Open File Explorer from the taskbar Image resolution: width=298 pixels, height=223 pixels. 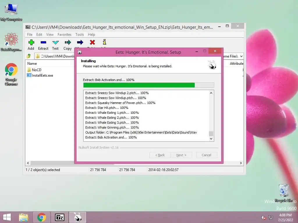coord(24,217)
